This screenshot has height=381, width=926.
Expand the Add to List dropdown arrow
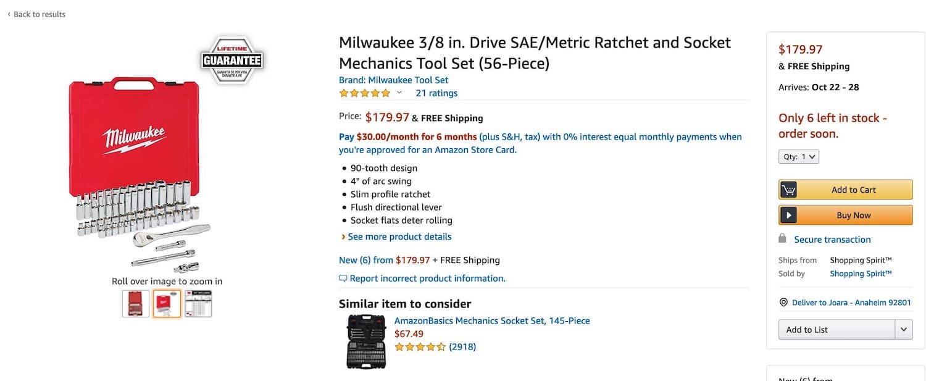[x=904, y=330]
